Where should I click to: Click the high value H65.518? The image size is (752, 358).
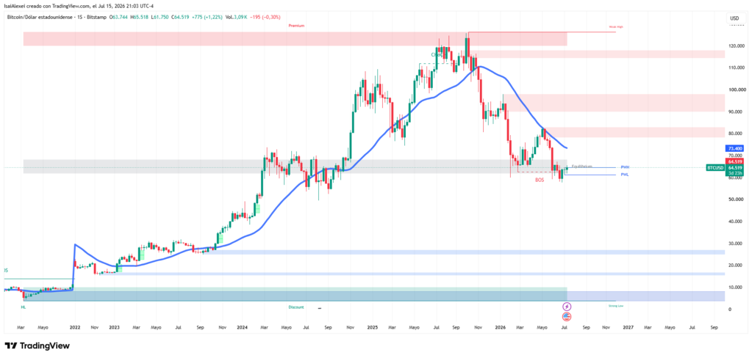pyautogui.click(x=139, y=18)
